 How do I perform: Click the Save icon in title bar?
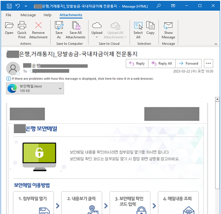tap(8, 6)
